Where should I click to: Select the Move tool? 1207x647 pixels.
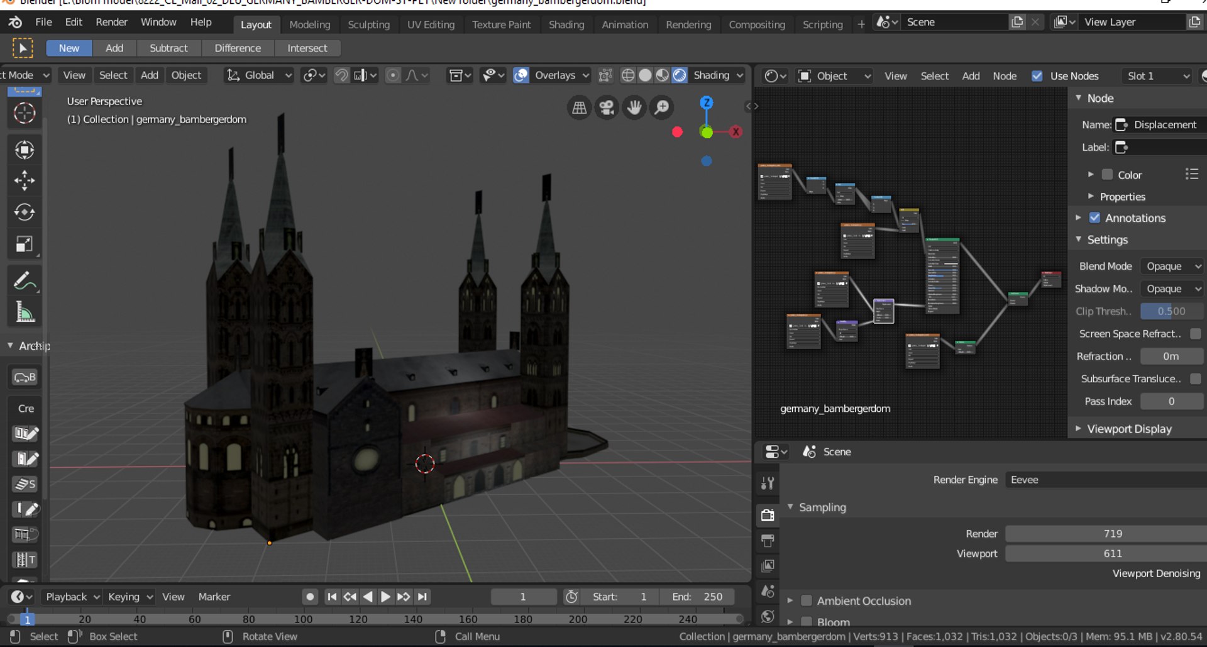(25, 181)
